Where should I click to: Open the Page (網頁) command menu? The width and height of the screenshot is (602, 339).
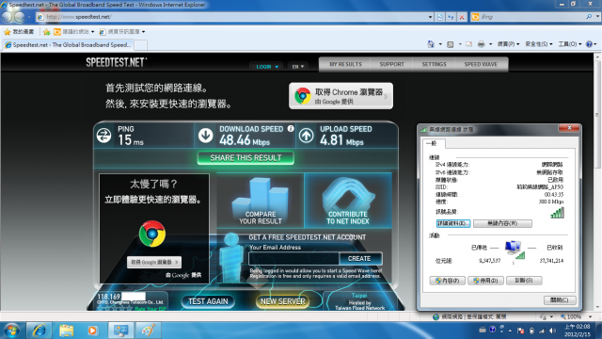click(x=508, y=44)
